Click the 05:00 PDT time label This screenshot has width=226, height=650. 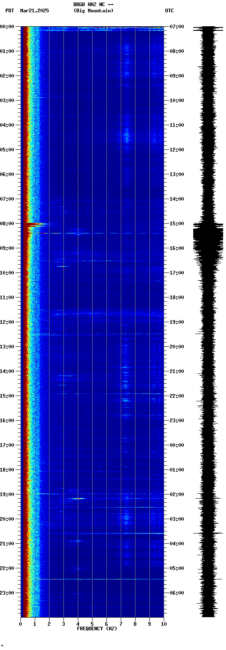[x=7, y=150]
